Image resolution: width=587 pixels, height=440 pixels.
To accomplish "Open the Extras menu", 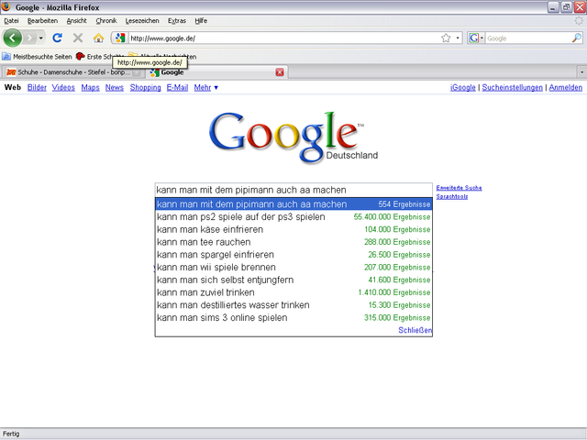I will click(177, 21).
